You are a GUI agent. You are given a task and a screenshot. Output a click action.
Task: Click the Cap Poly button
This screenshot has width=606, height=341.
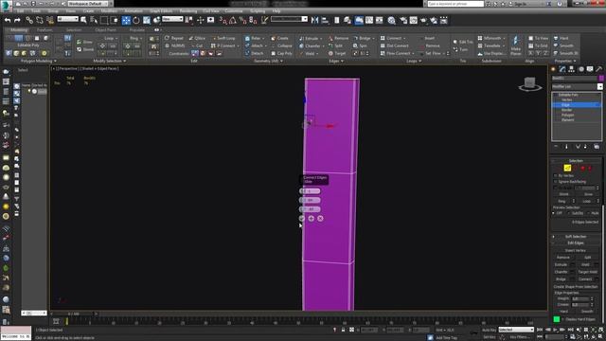(281, 53)
